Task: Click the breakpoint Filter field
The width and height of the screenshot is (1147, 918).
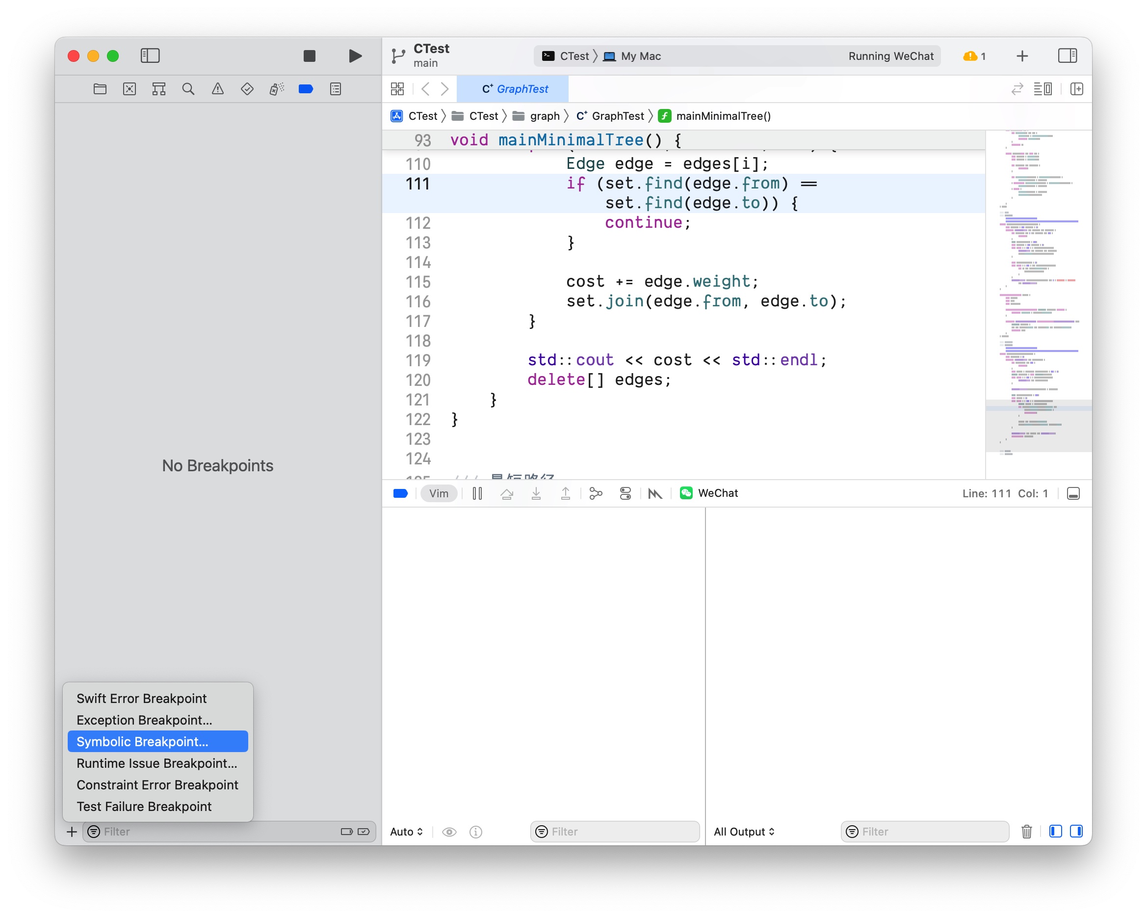Action: (223, 831)
